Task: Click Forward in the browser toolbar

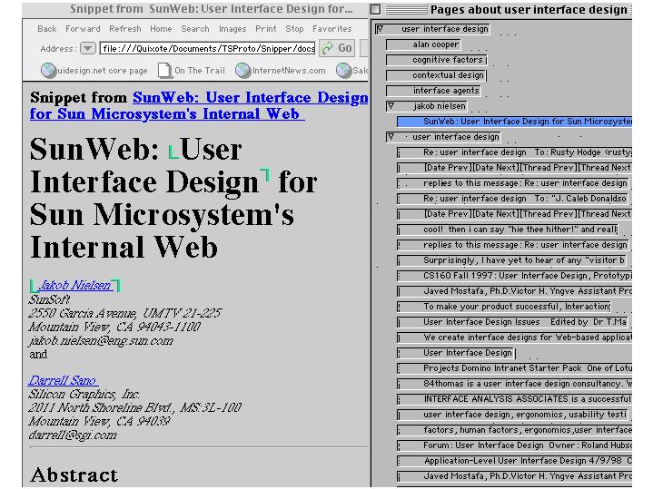Action: click(83, 29)
